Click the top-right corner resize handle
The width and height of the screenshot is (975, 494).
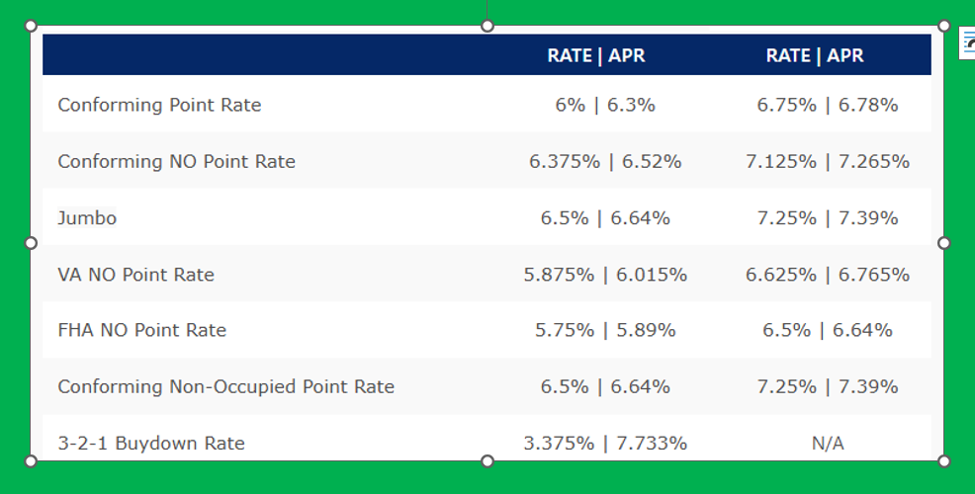(943, 26)
